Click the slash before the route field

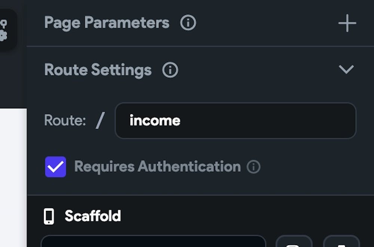click(99, 121)
